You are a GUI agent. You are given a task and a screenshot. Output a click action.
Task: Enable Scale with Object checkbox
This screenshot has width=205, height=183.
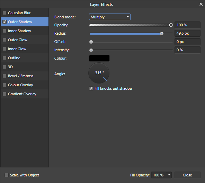(6, 175)
